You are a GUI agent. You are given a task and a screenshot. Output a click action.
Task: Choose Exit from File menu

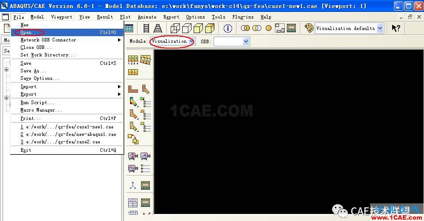coord(67,150)
